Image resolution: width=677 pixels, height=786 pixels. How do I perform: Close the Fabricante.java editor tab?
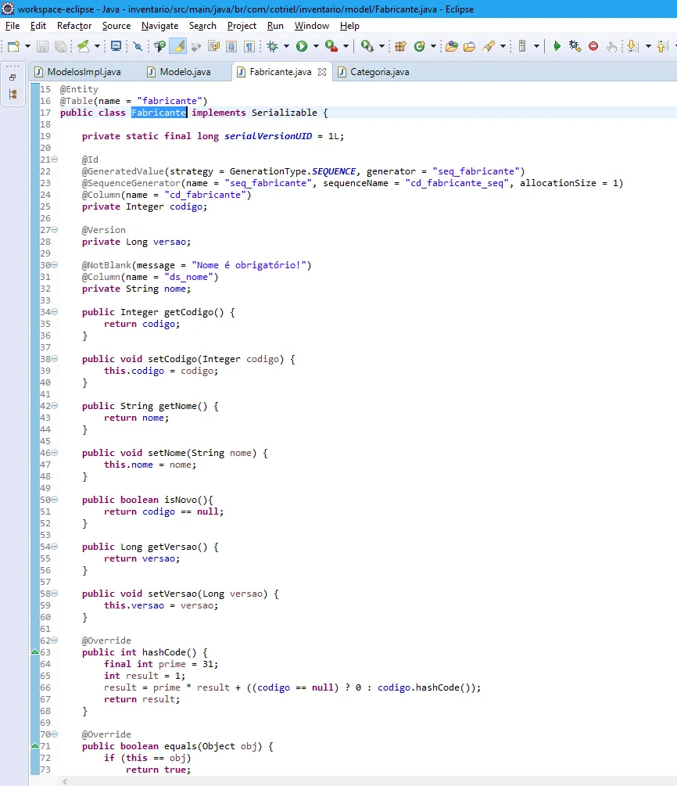tap(321, 72)
